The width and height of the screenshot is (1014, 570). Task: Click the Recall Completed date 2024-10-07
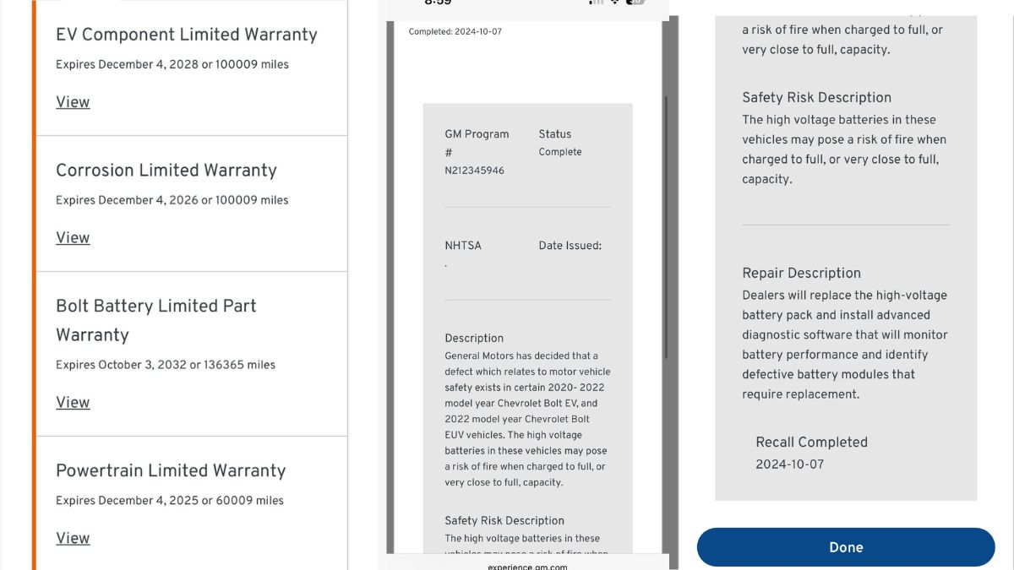(x=789, y=464)
